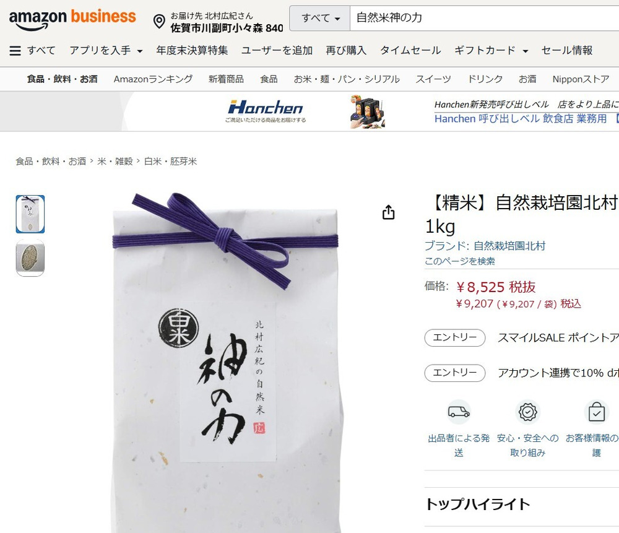Select the お米・麺・パン・シリアル category tab

pos(347,79)
